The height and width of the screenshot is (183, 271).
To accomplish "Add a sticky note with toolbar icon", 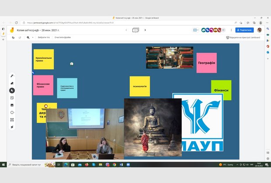I will 12,98.
